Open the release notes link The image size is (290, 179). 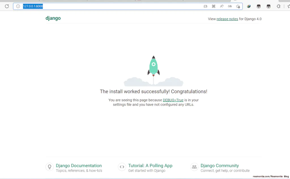(x=227, y=19)
